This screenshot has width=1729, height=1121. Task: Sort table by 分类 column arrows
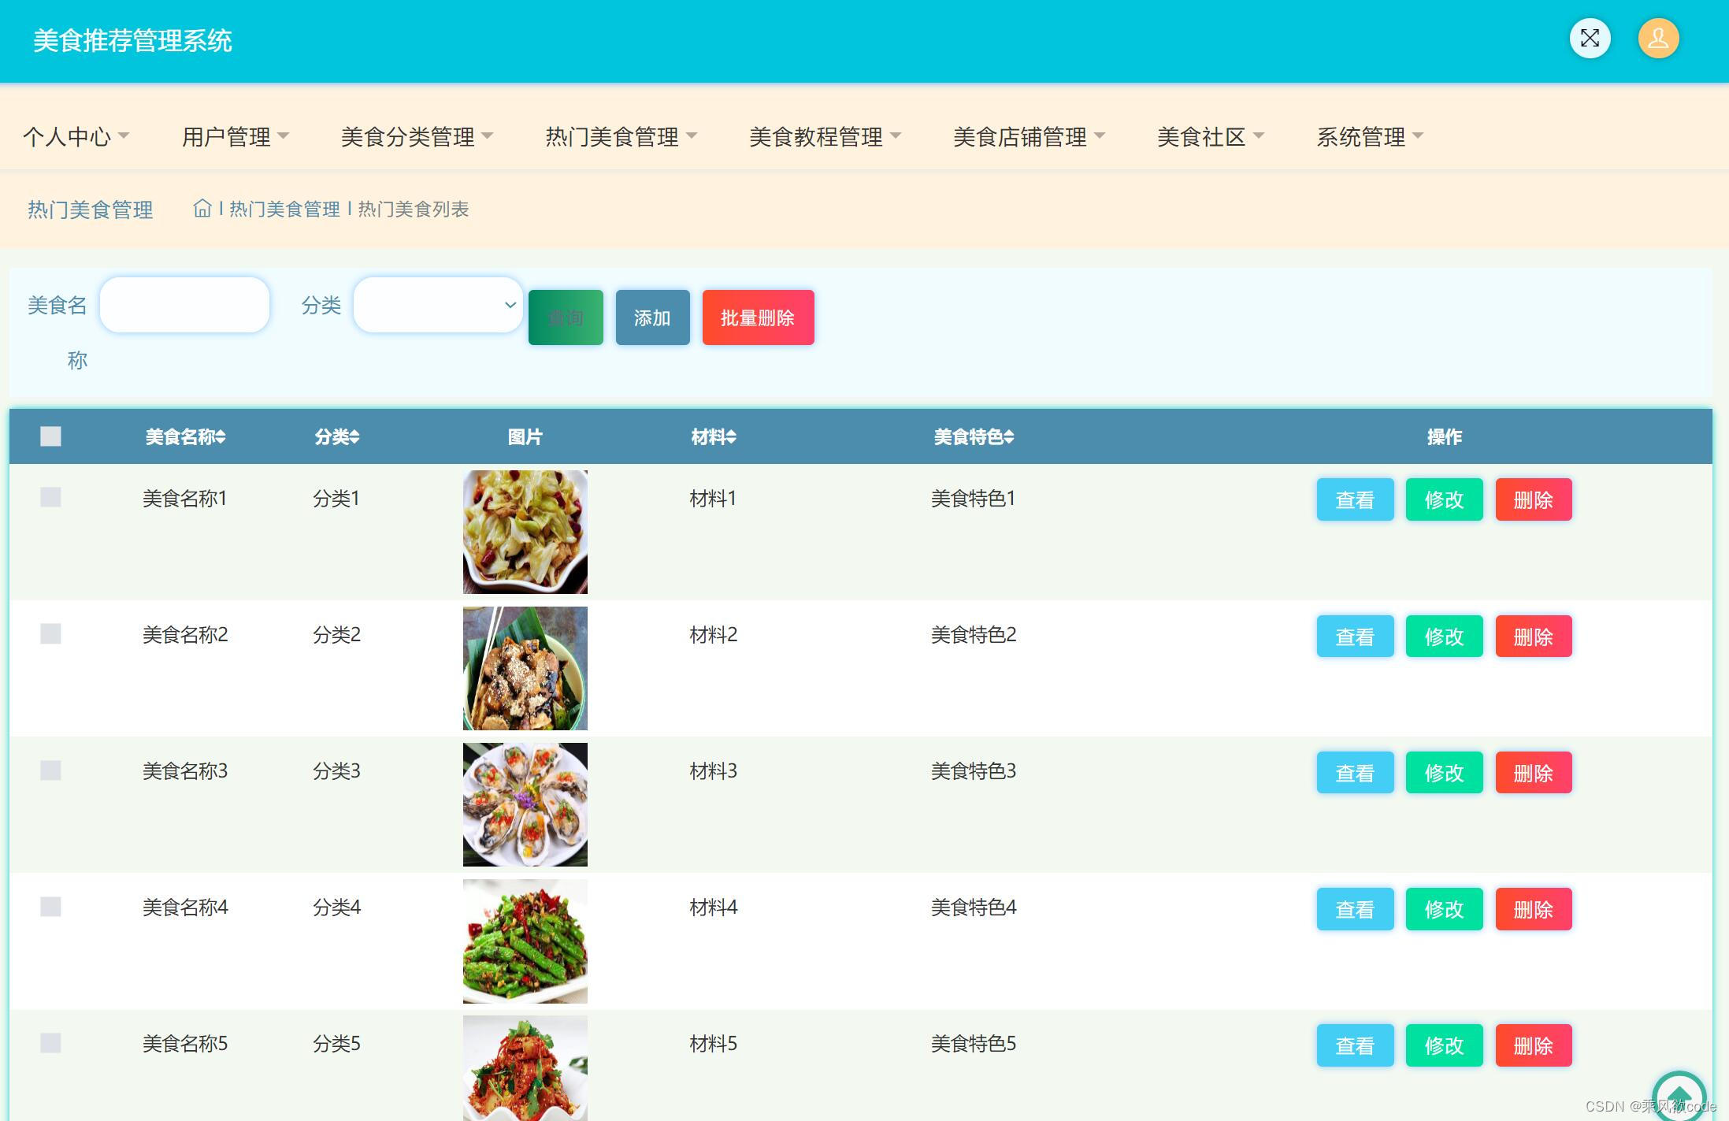tap(356, 436)
